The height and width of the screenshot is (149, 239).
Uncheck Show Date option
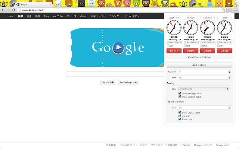click(180, 119)
